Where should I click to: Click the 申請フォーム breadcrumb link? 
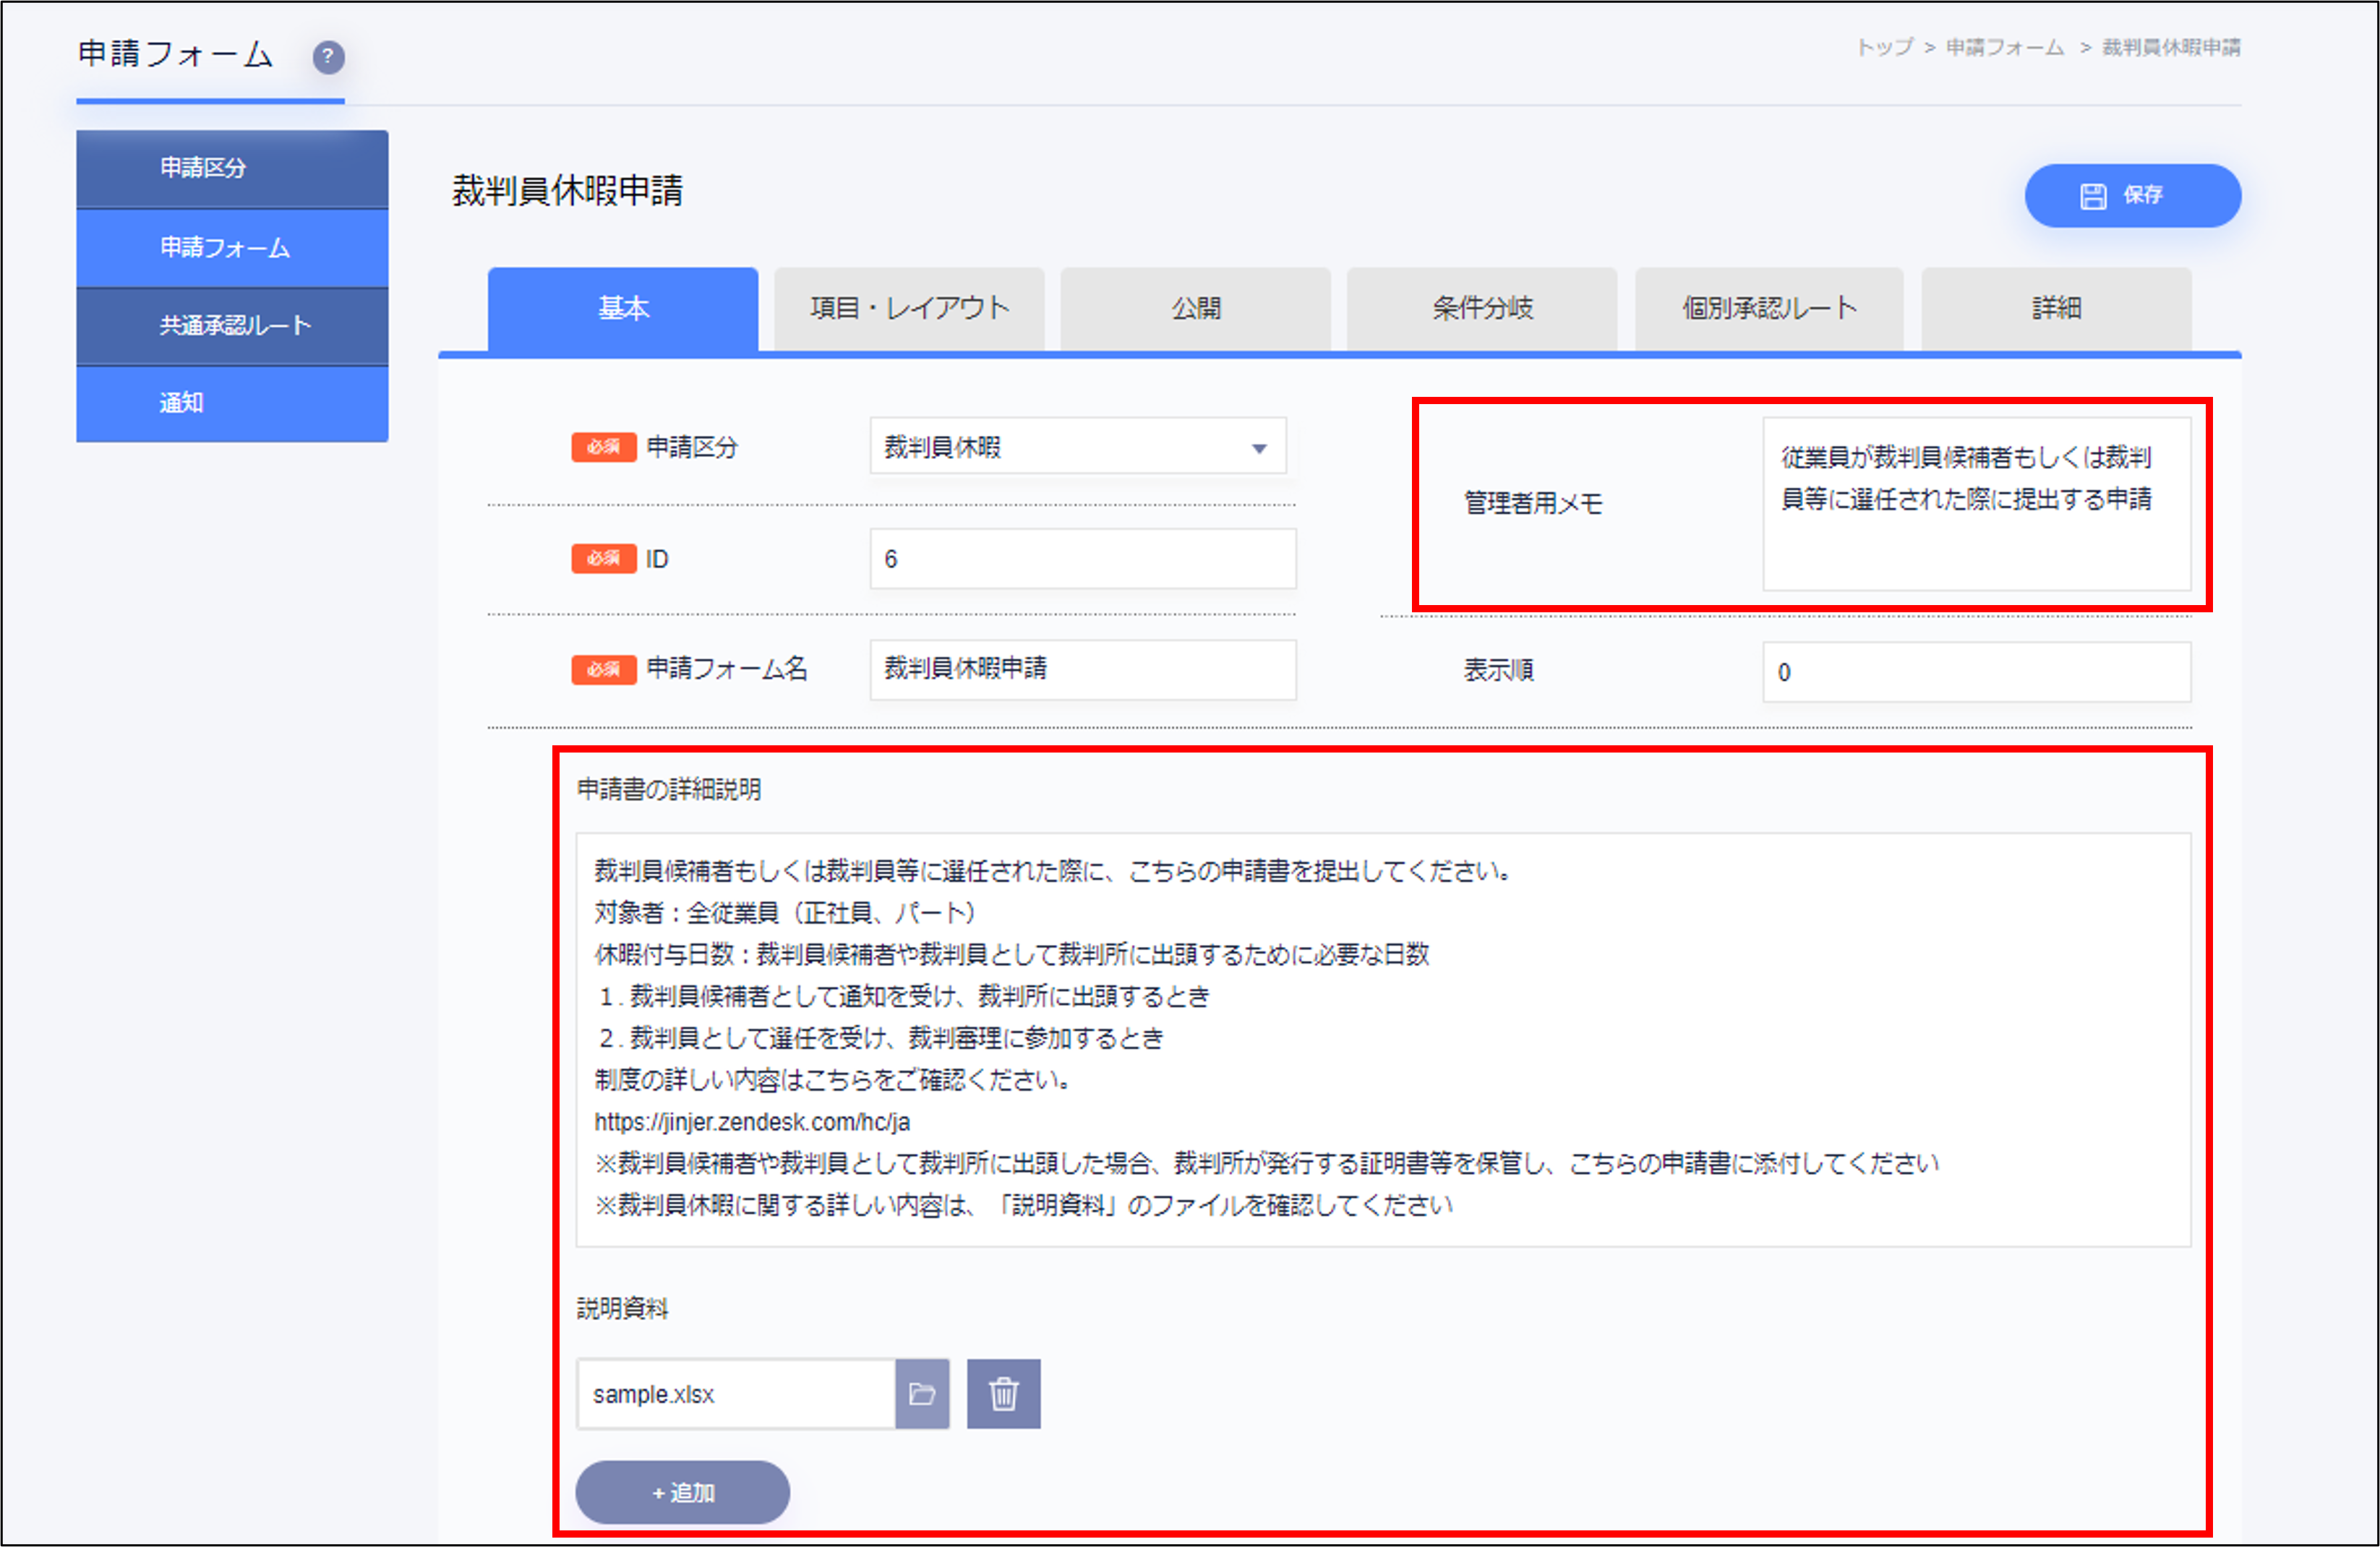(x=2004, y=47)
